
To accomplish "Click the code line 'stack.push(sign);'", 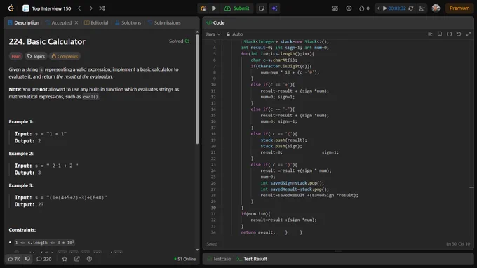I will coord(281,146).
